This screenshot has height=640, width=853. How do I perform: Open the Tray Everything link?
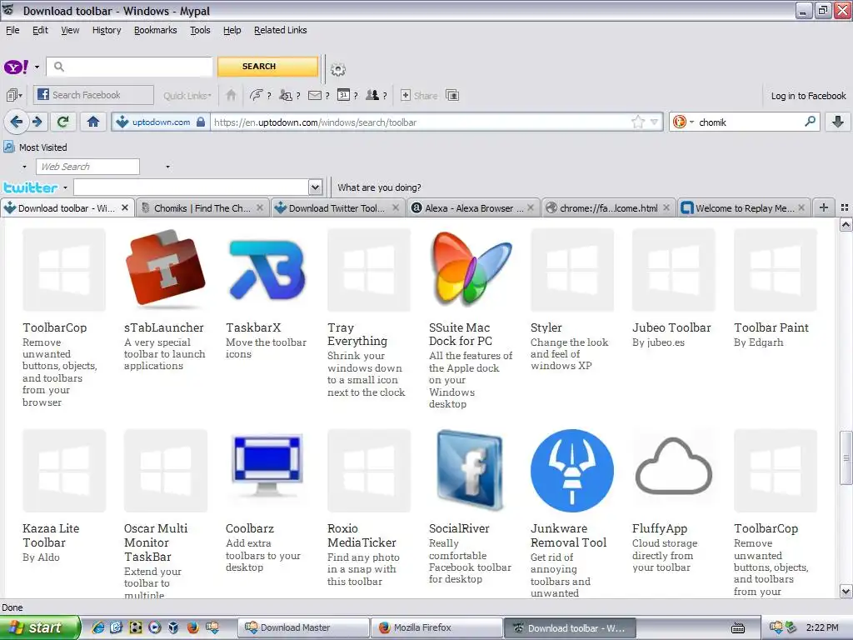357,334
